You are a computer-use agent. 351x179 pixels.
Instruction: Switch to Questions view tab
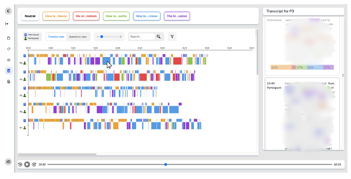coord(78,37)
